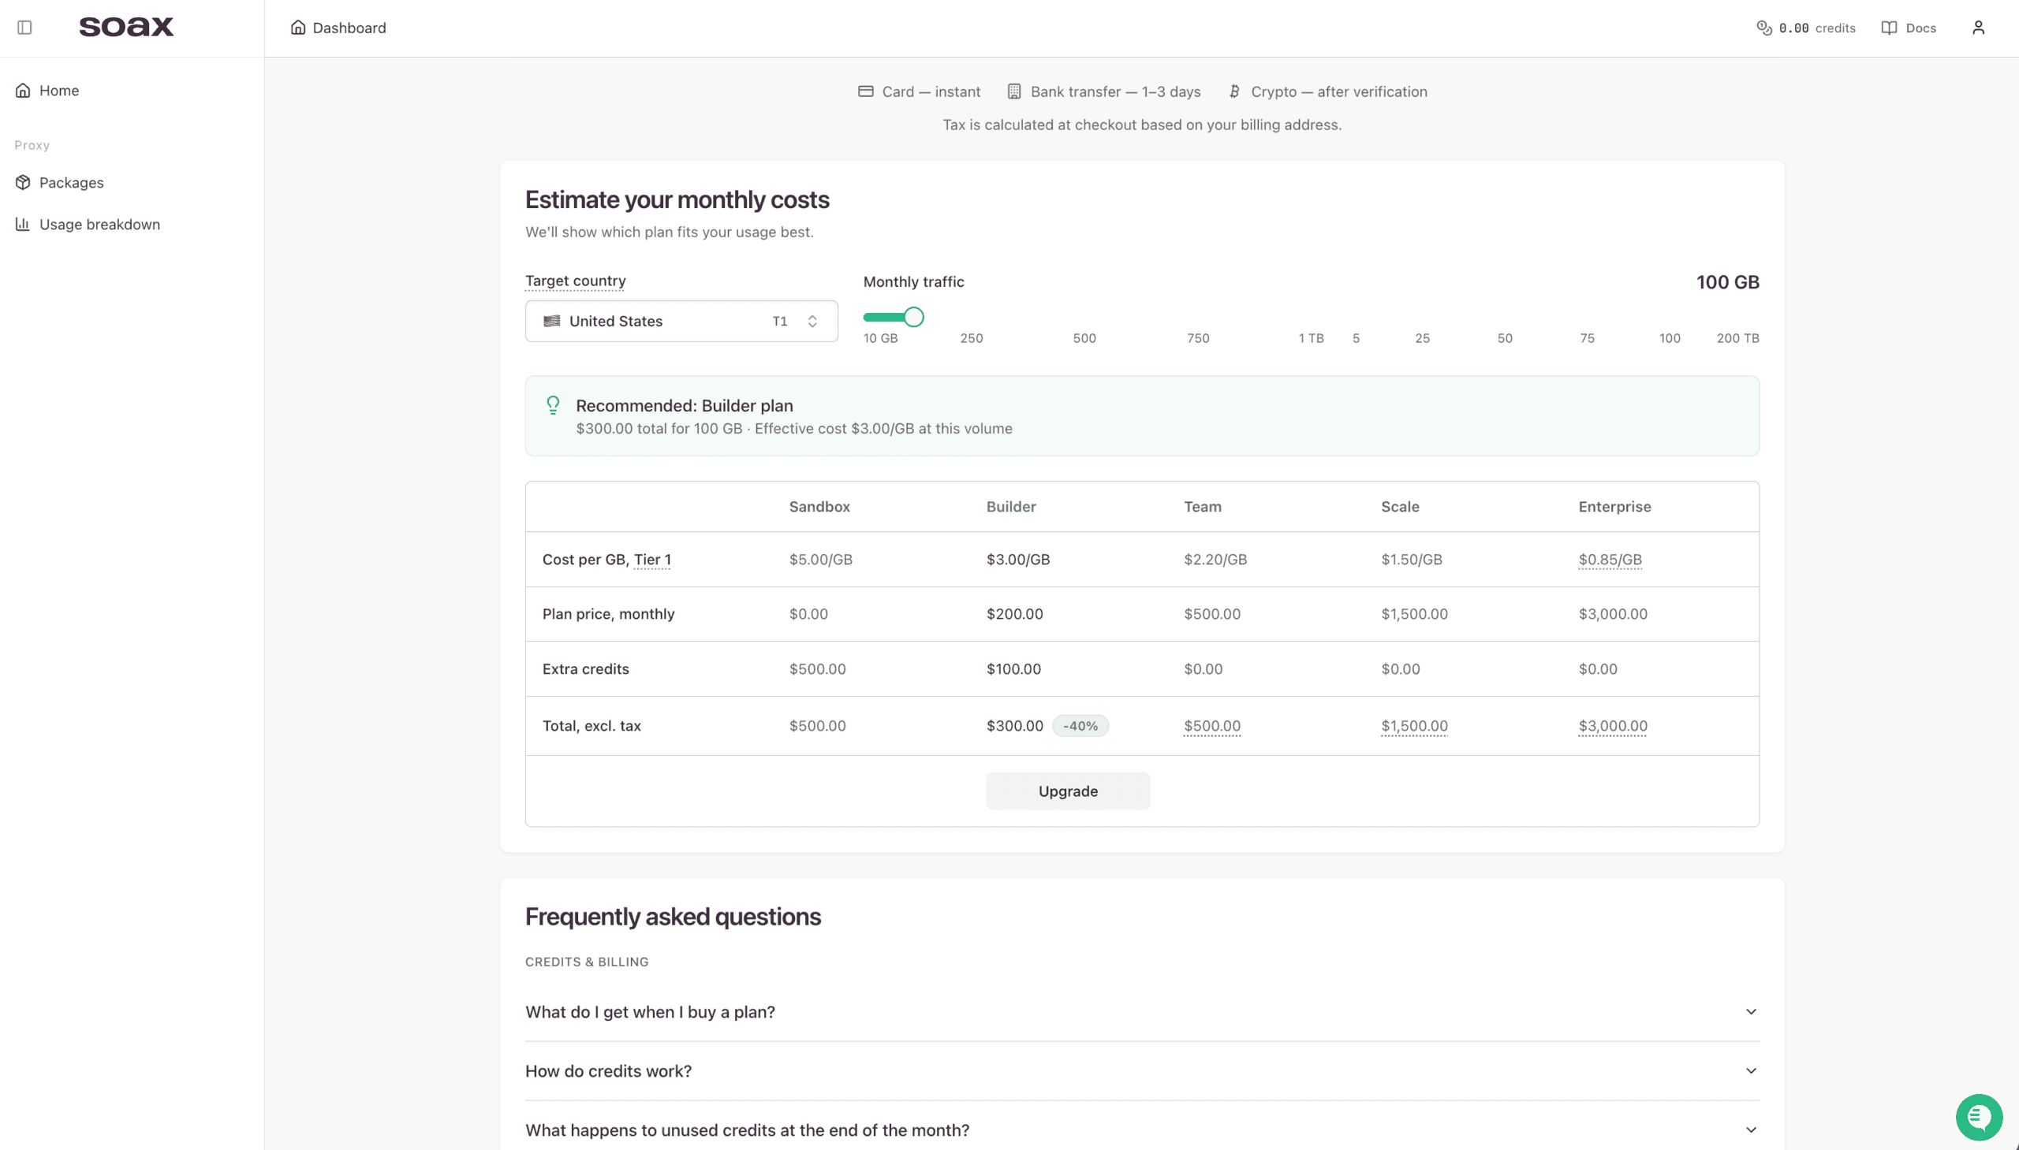Click the Recommended: Builder plan banner
The width and height of the screenshot is (2019, 1150).
pos(1142,416)
